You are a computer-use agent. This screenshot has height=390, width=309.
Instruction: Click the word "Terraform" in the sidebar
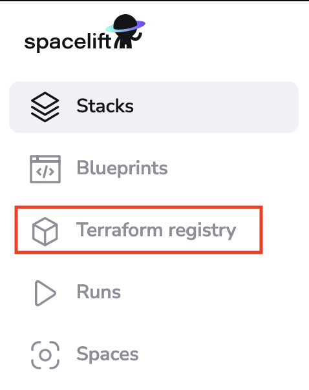pyautogui.click(x=119, y=230)
